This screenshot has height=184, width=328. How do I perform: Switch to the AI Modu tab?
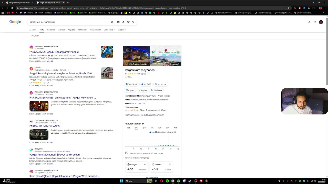[x=33, y=30]
